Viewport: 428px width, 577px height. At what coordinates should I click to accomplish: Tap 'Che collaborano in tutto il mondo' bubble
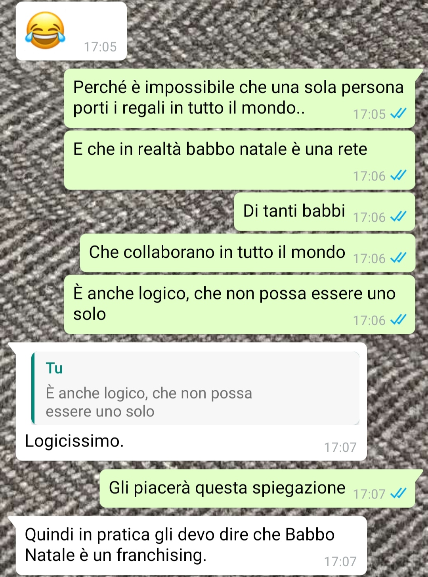[x=247, y=253]
